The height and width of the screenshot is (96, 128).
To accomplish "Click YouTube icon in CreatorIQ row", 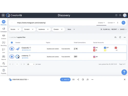I will pyautogui.click(x=94, y=50).
